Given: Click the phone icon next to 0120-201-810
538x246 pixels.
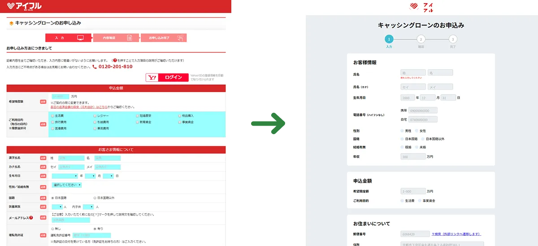Looking at the screenshot, I should (x=95, y=67).
